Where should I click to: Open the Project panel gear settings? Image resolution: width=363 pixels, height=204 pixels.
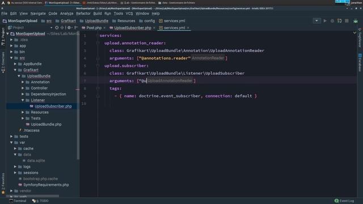[69, 28]
